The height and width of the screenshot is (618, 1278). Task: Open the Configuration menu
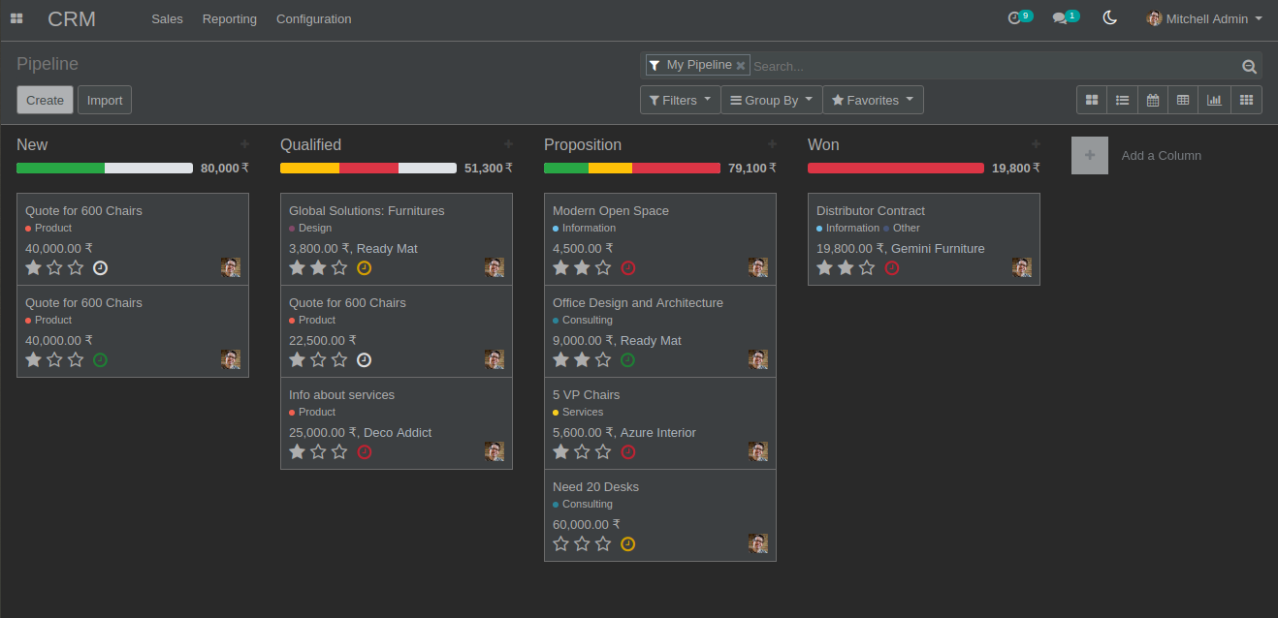tap(314, 18)
